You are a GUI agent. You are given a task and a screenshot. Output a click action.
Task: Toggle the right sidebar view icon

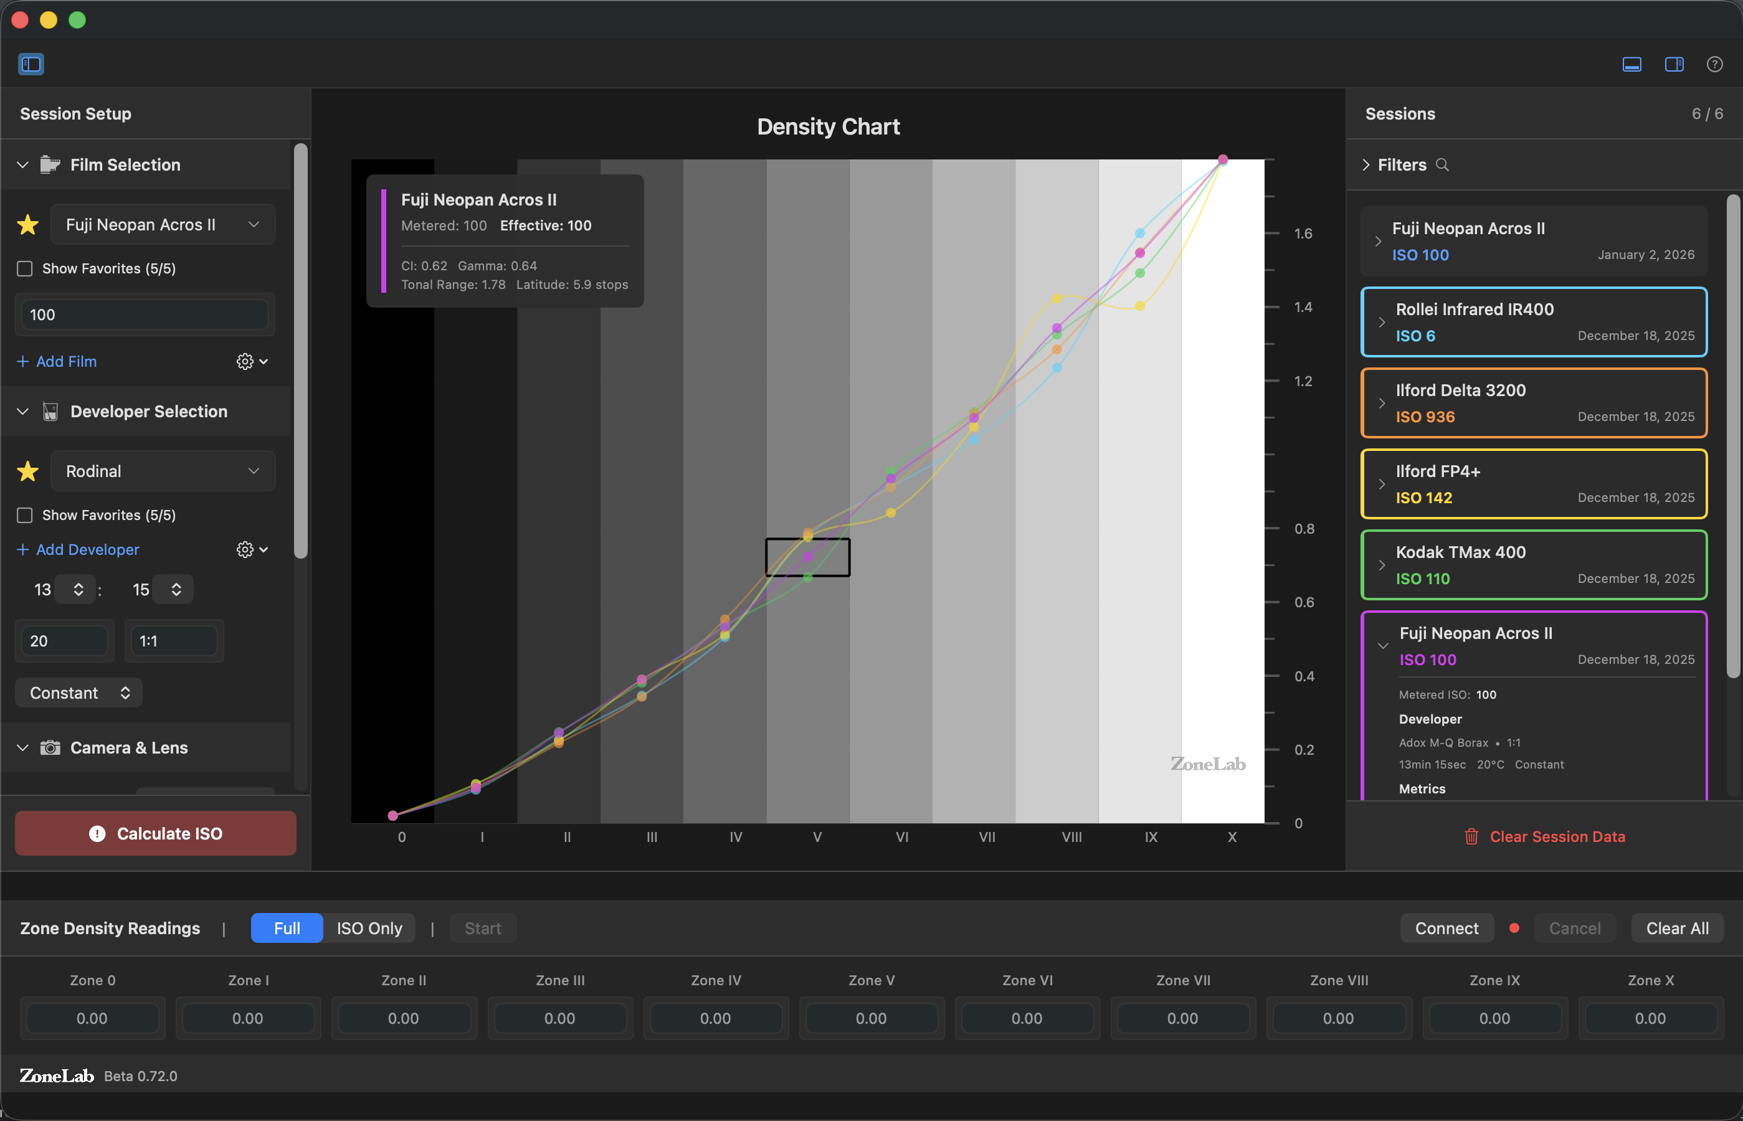[1674, 64]
